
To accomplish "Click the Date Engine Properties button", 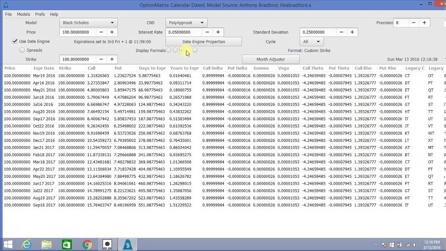I will pyautogui.click(x=204, y=41).
